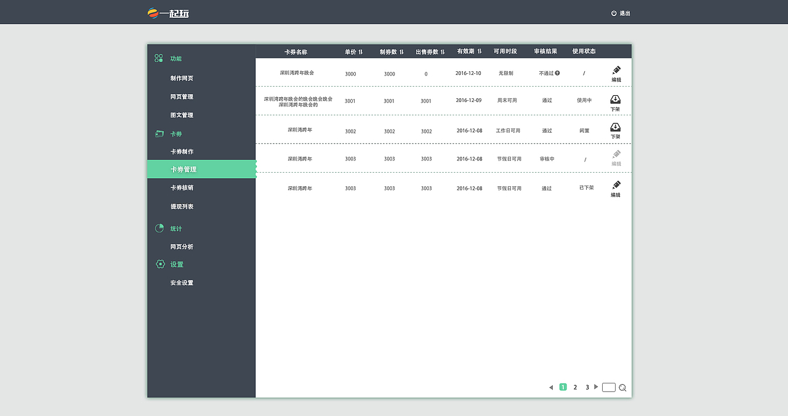Click the 可用时段 column header
Screen dimensions: 788x416
coord(505,52)
